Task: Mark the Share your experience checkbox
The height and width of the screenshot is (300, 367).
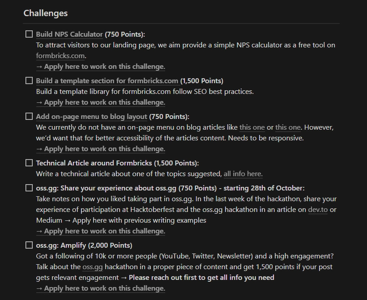Action: 29,188
